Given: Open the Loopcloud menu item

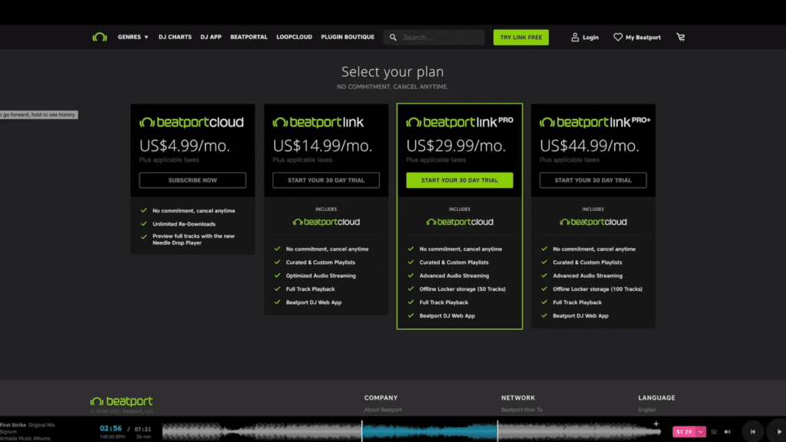Looking at the screenshot, I should [294, 37].
